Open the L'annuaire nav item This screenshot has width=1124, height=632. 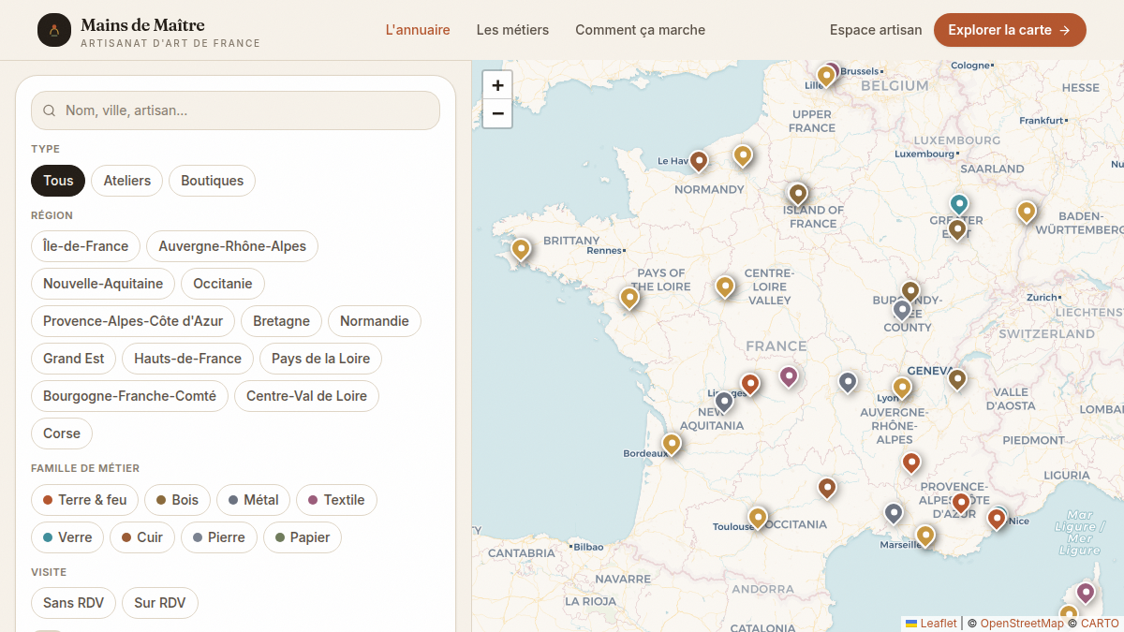pyautogui.click(x=418, y=30)
